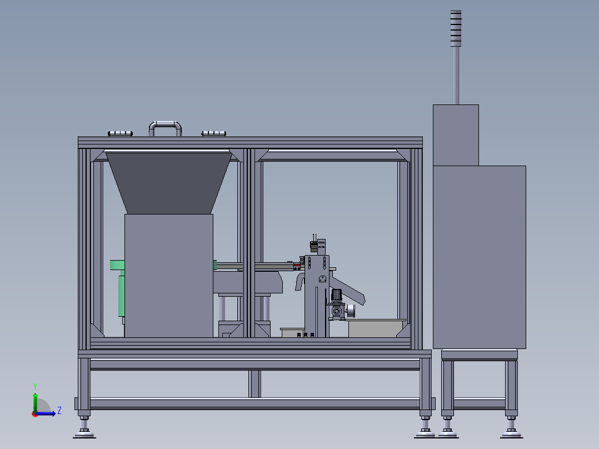This screenshot has height=449, width=599.
Task: Select the large lower control cabinet body
Action: click(480, 257)
